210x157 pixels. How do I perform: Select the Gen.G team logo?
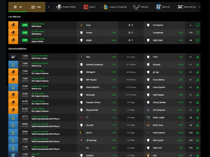coord(81,133)
